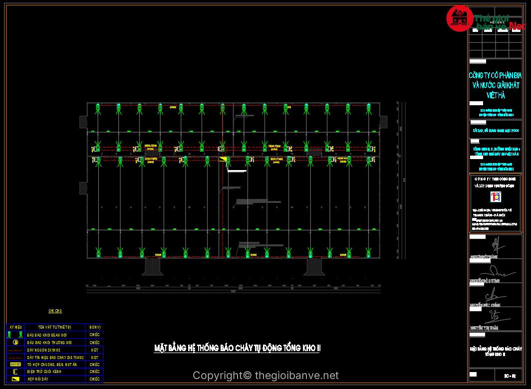The height and width of the screenshot is (389, 531).
Task: Click the end-of-line resistor legend symbol
Action: pos(15,372)
